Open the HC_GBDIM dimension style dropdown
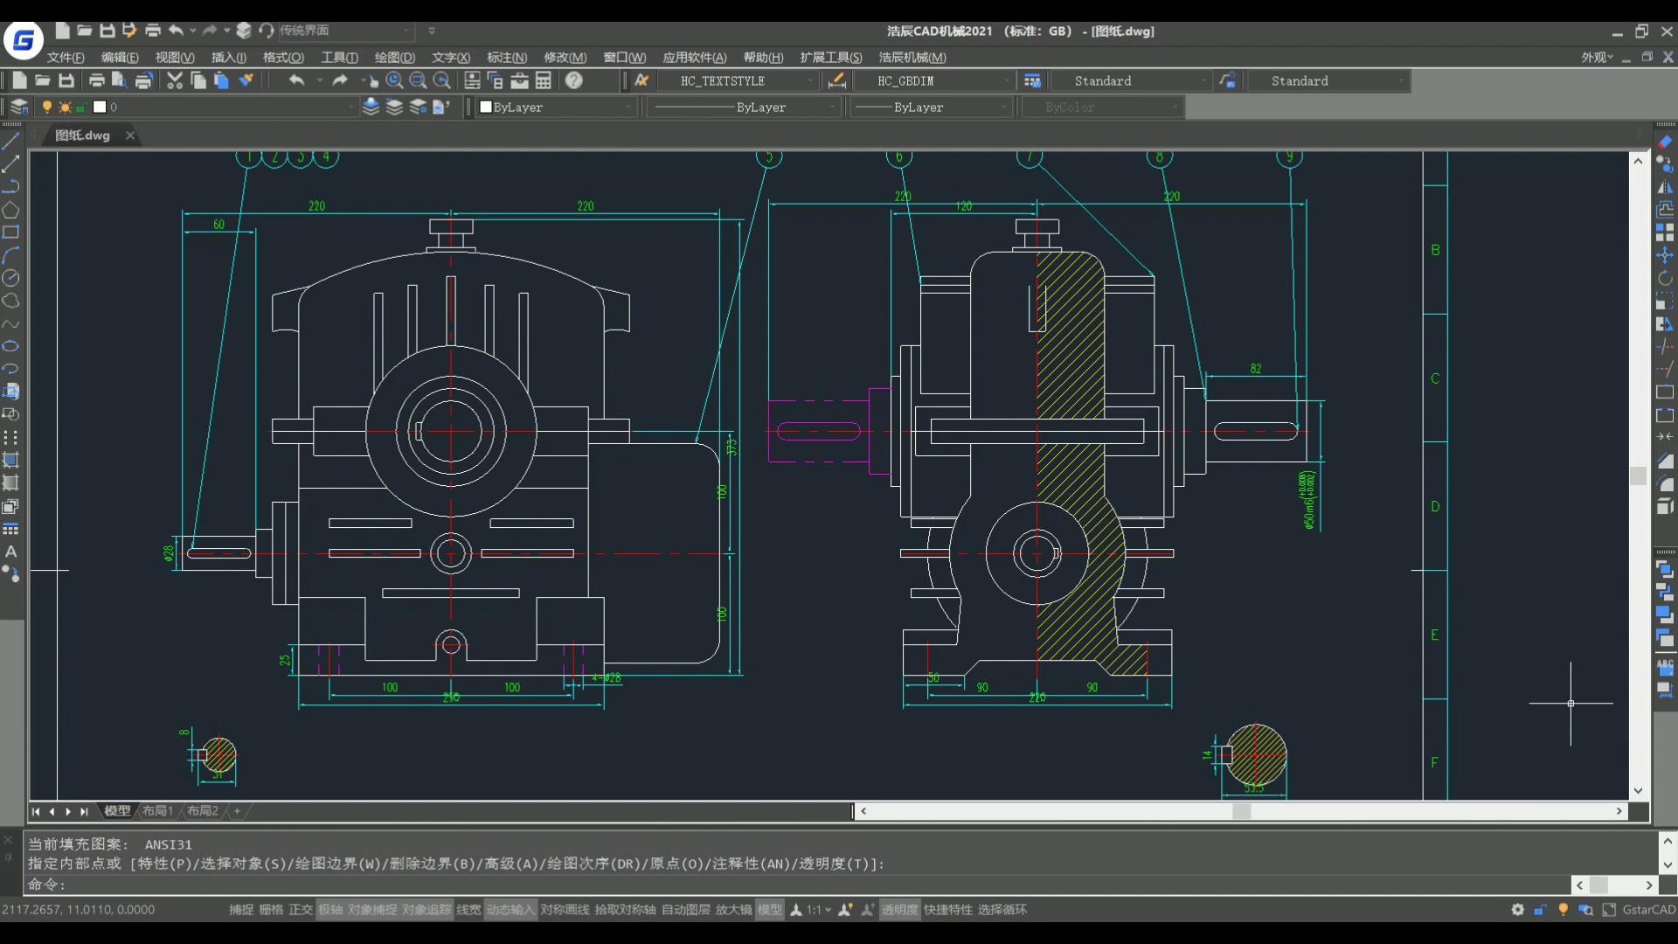Image resolution: width=1678 pixels, height=944 pixels. click(1007, 81)
